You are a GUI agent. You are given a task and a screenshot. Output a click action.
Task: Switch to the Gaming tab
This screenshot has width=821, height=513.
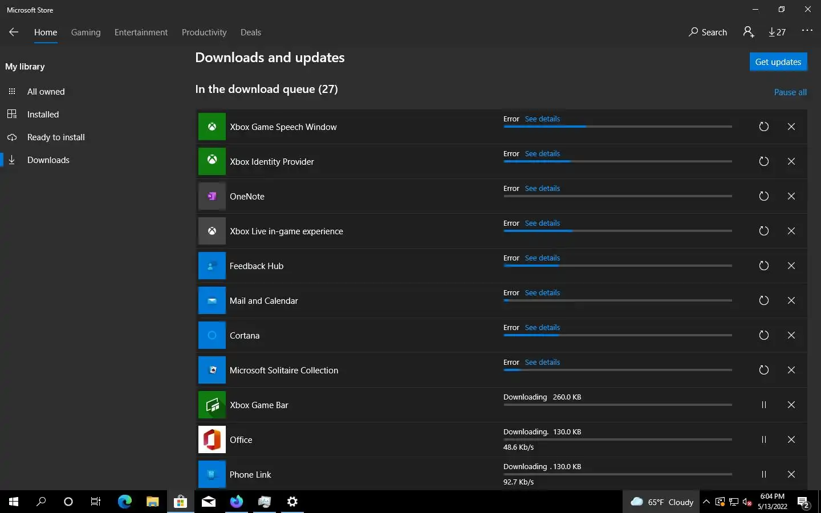(86, 32)
